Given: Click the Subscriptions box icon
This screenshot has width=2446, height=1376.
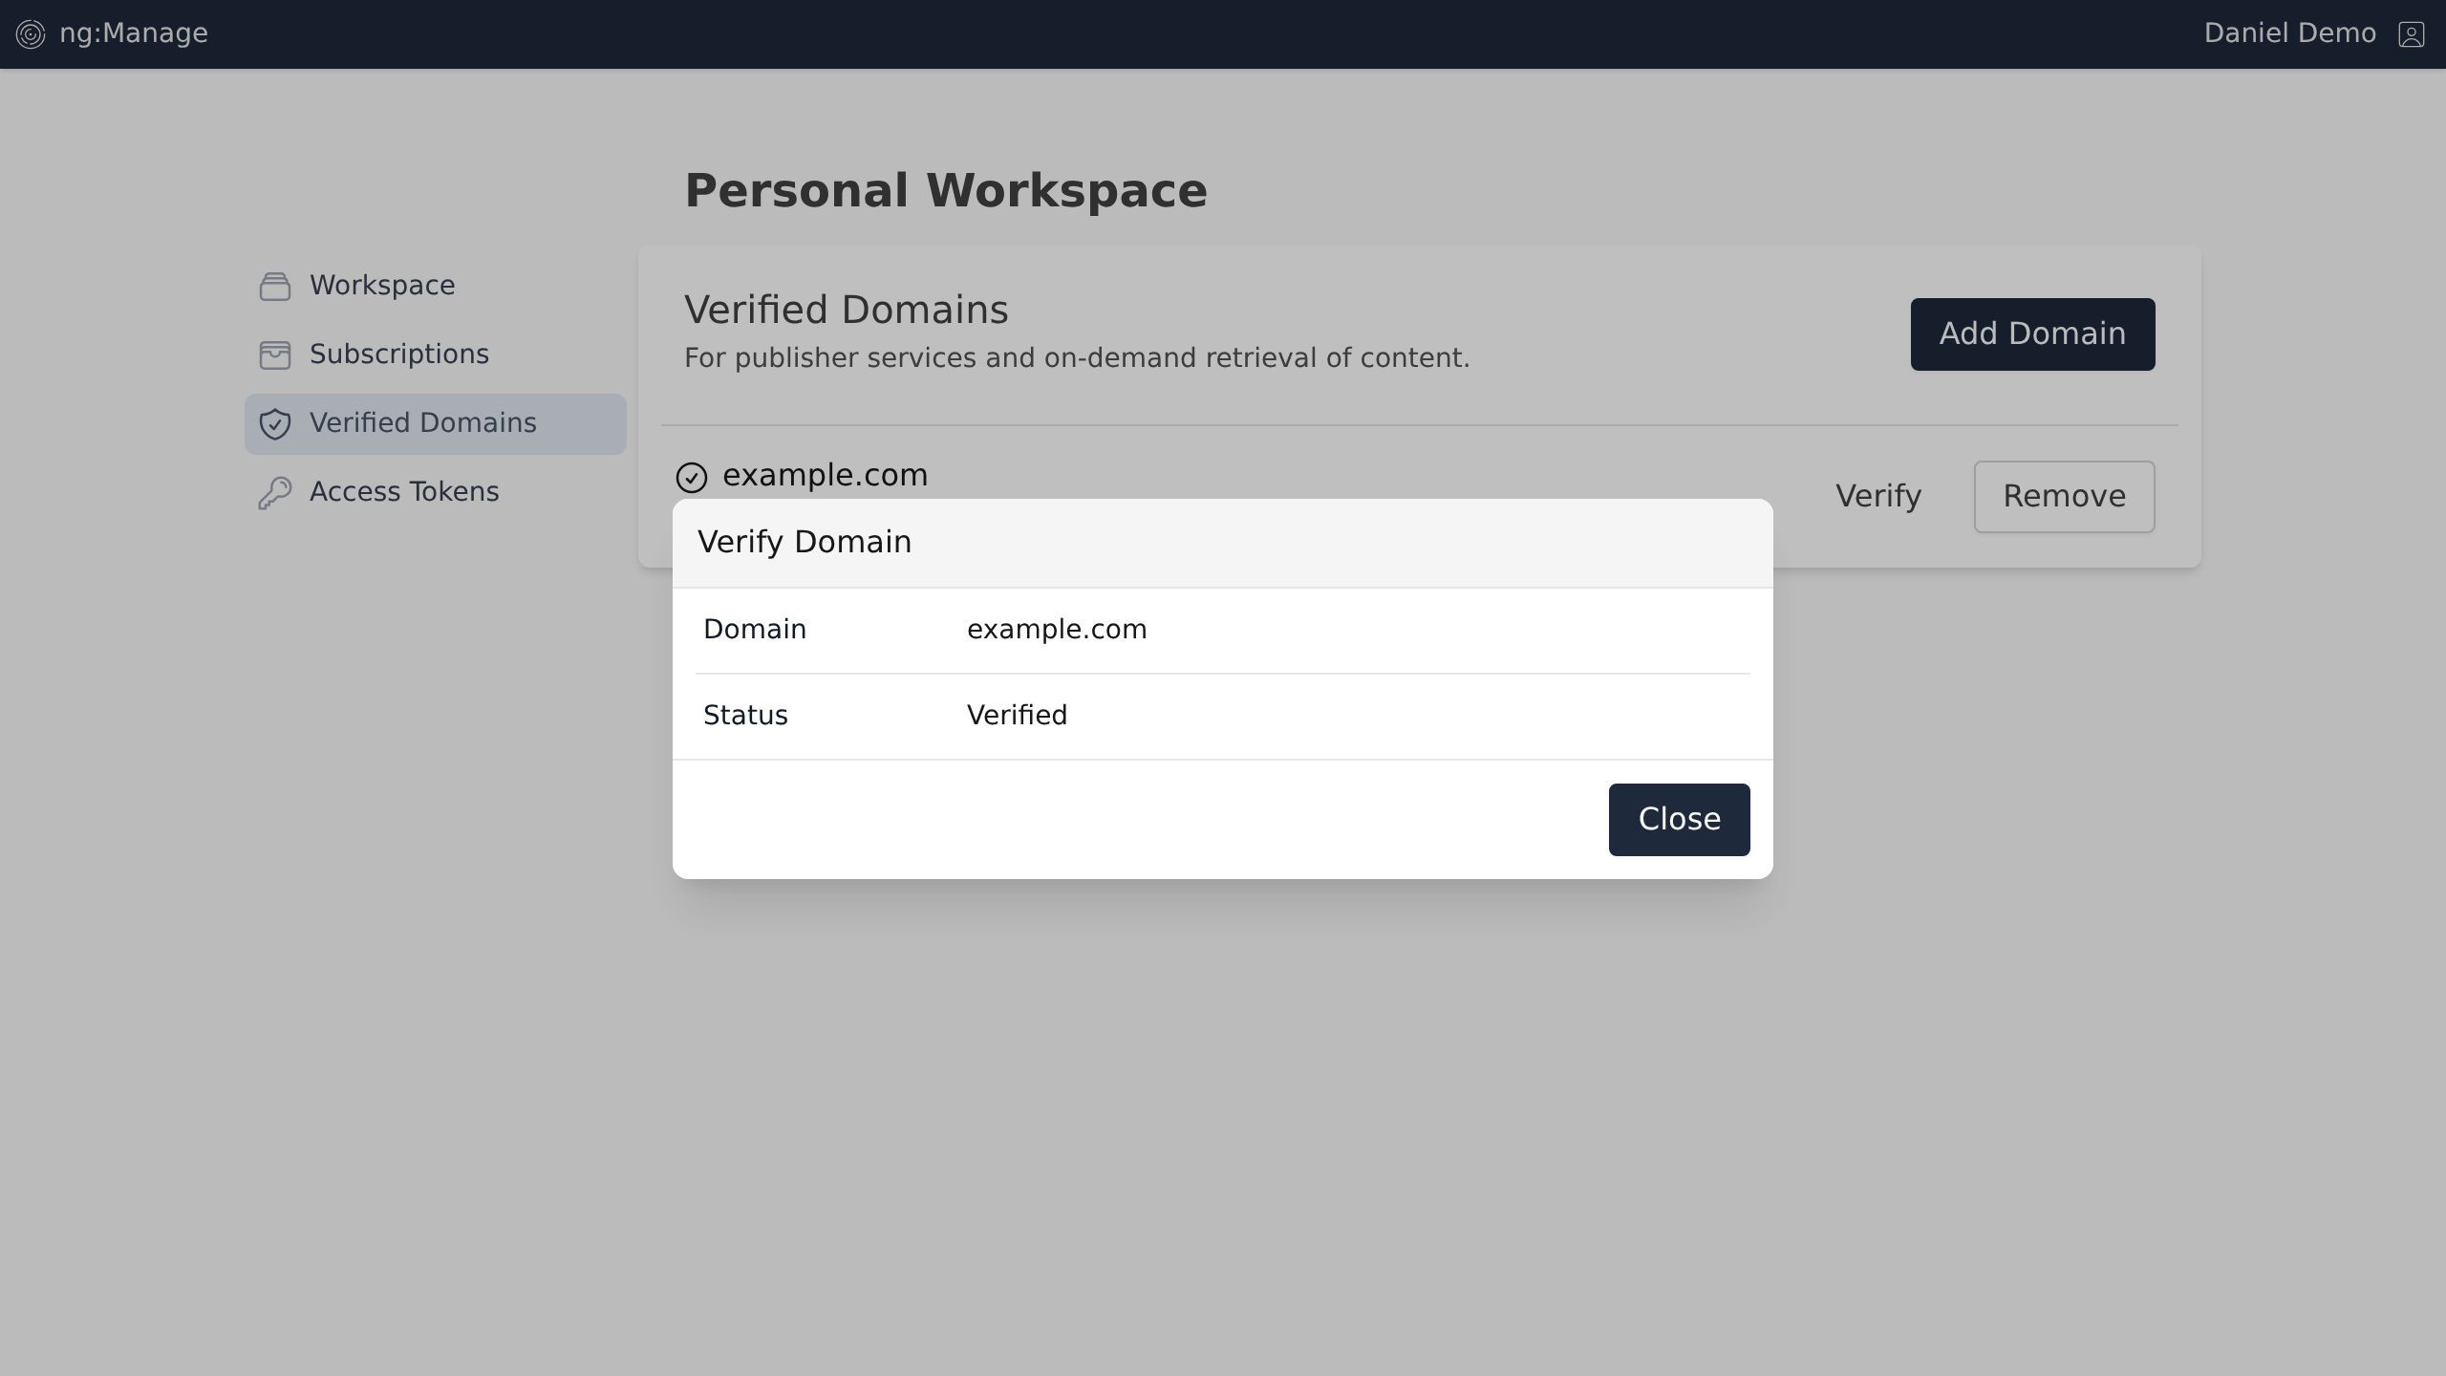Looking at the screenshot, I should coord(275,355).
